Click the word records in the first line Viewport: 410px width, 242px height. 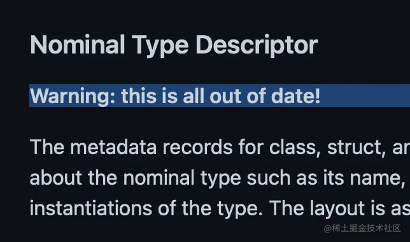[197, 147]
